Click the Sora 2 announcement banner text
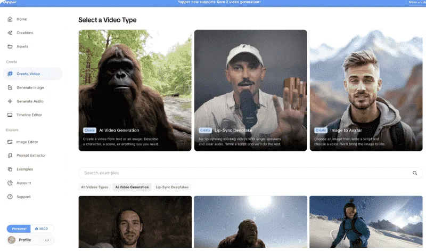 (x=219, y=2)
